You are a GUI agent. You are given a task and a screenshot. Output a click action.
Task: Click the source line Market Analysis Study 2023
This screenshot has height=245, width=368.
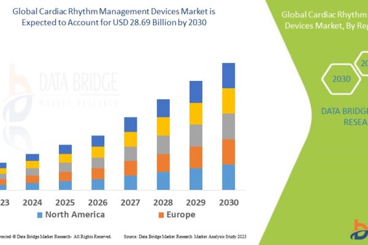pos(185,236)
